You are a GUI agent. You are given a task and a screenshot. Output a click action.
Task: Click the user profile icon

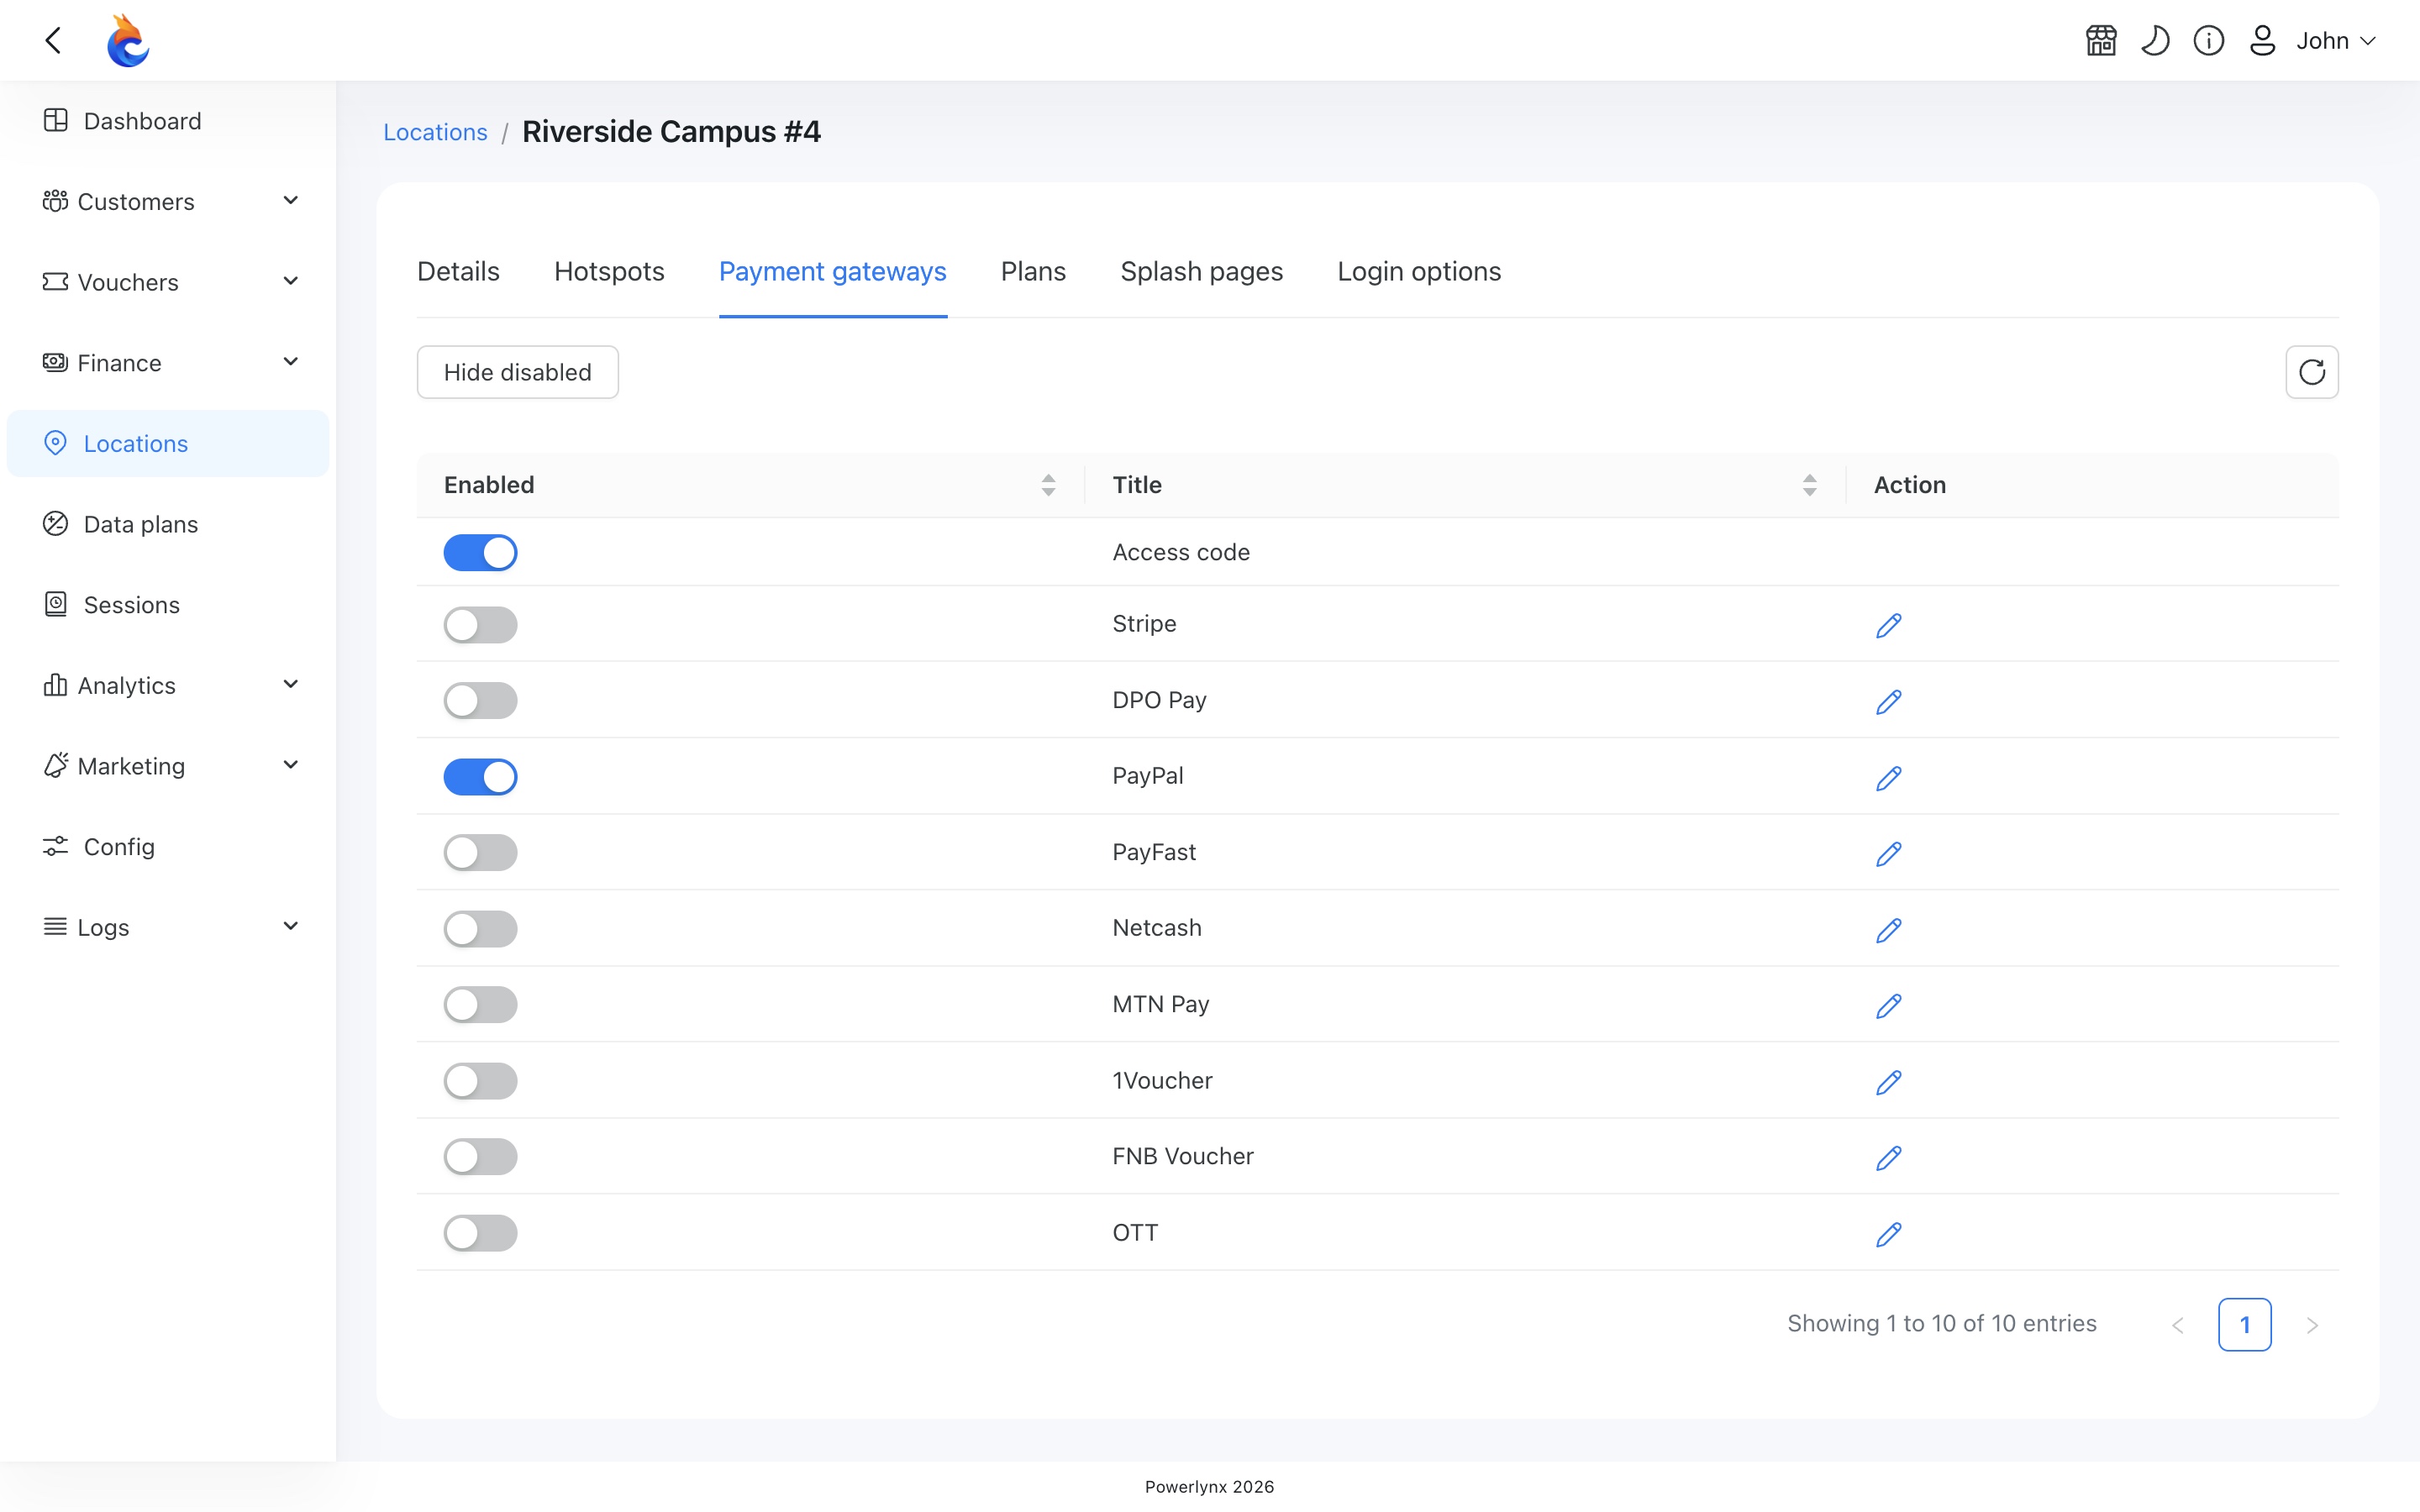point(2263,40)
